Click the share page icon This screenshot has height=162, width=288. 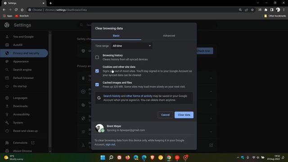point(246,10)
